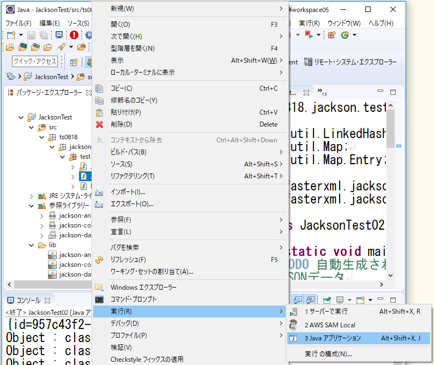Close the Package Explorer view tab
435x365 pixels.
88,93
